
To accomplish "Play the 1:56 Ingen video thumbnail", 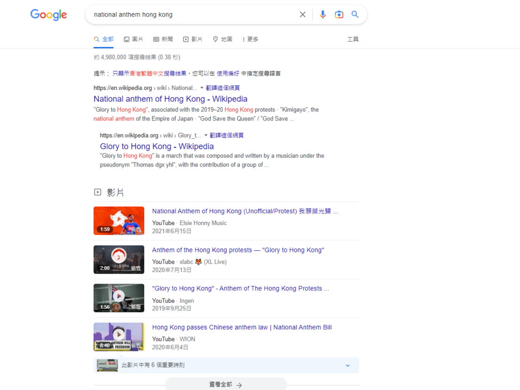I will click(119, 298).
